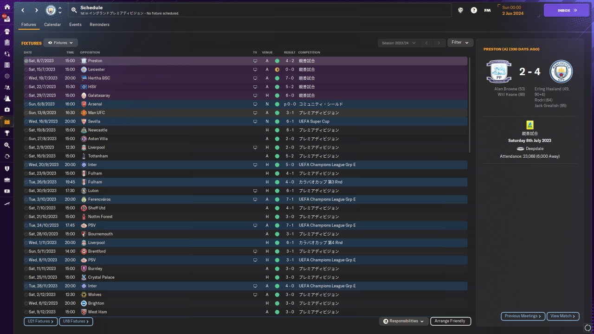The width and height of the screenshot is (594, 334).
Task: Toggle the selection circle for Tue, 3/10/2023
Action: pos(26,199)
